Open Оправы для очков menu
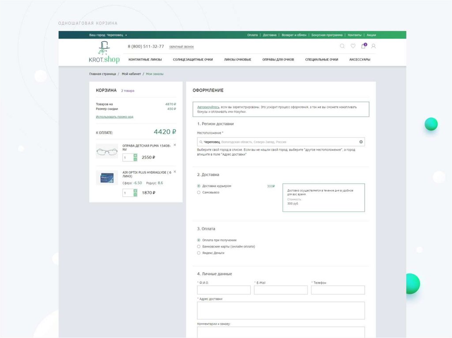Screen dimensions: 452x338 pyautogui.click(x=278, y=59)
